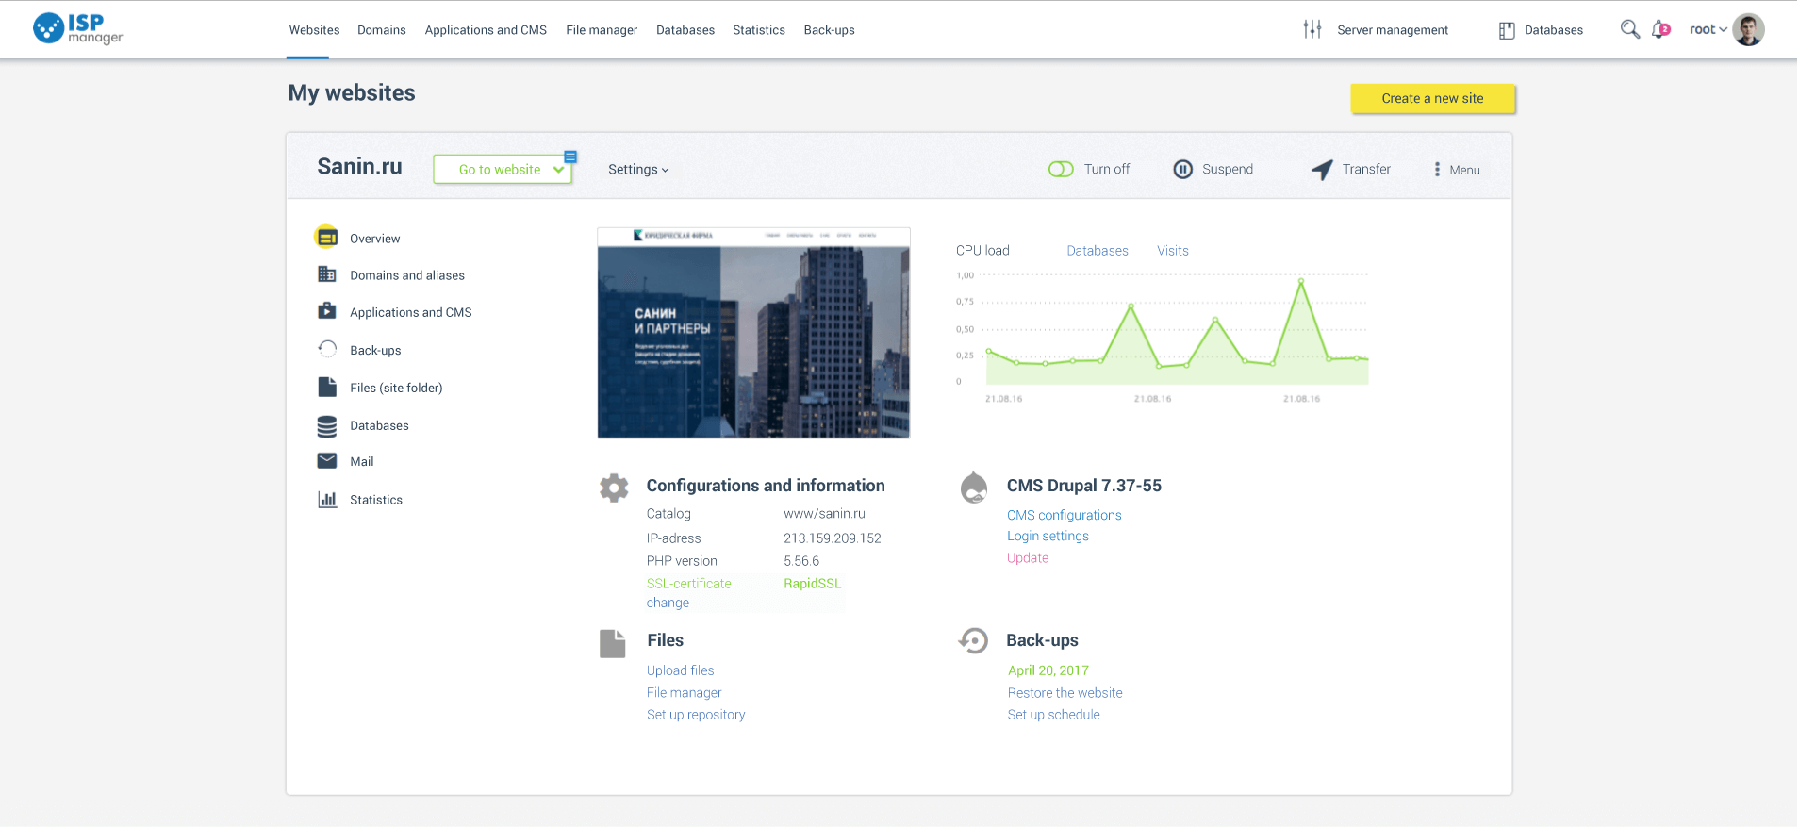This screenshot has height=827, width=1799.
Task: Click the highest peak on CPU chart
Action: pyautogui.click(x=1301, y=281)
